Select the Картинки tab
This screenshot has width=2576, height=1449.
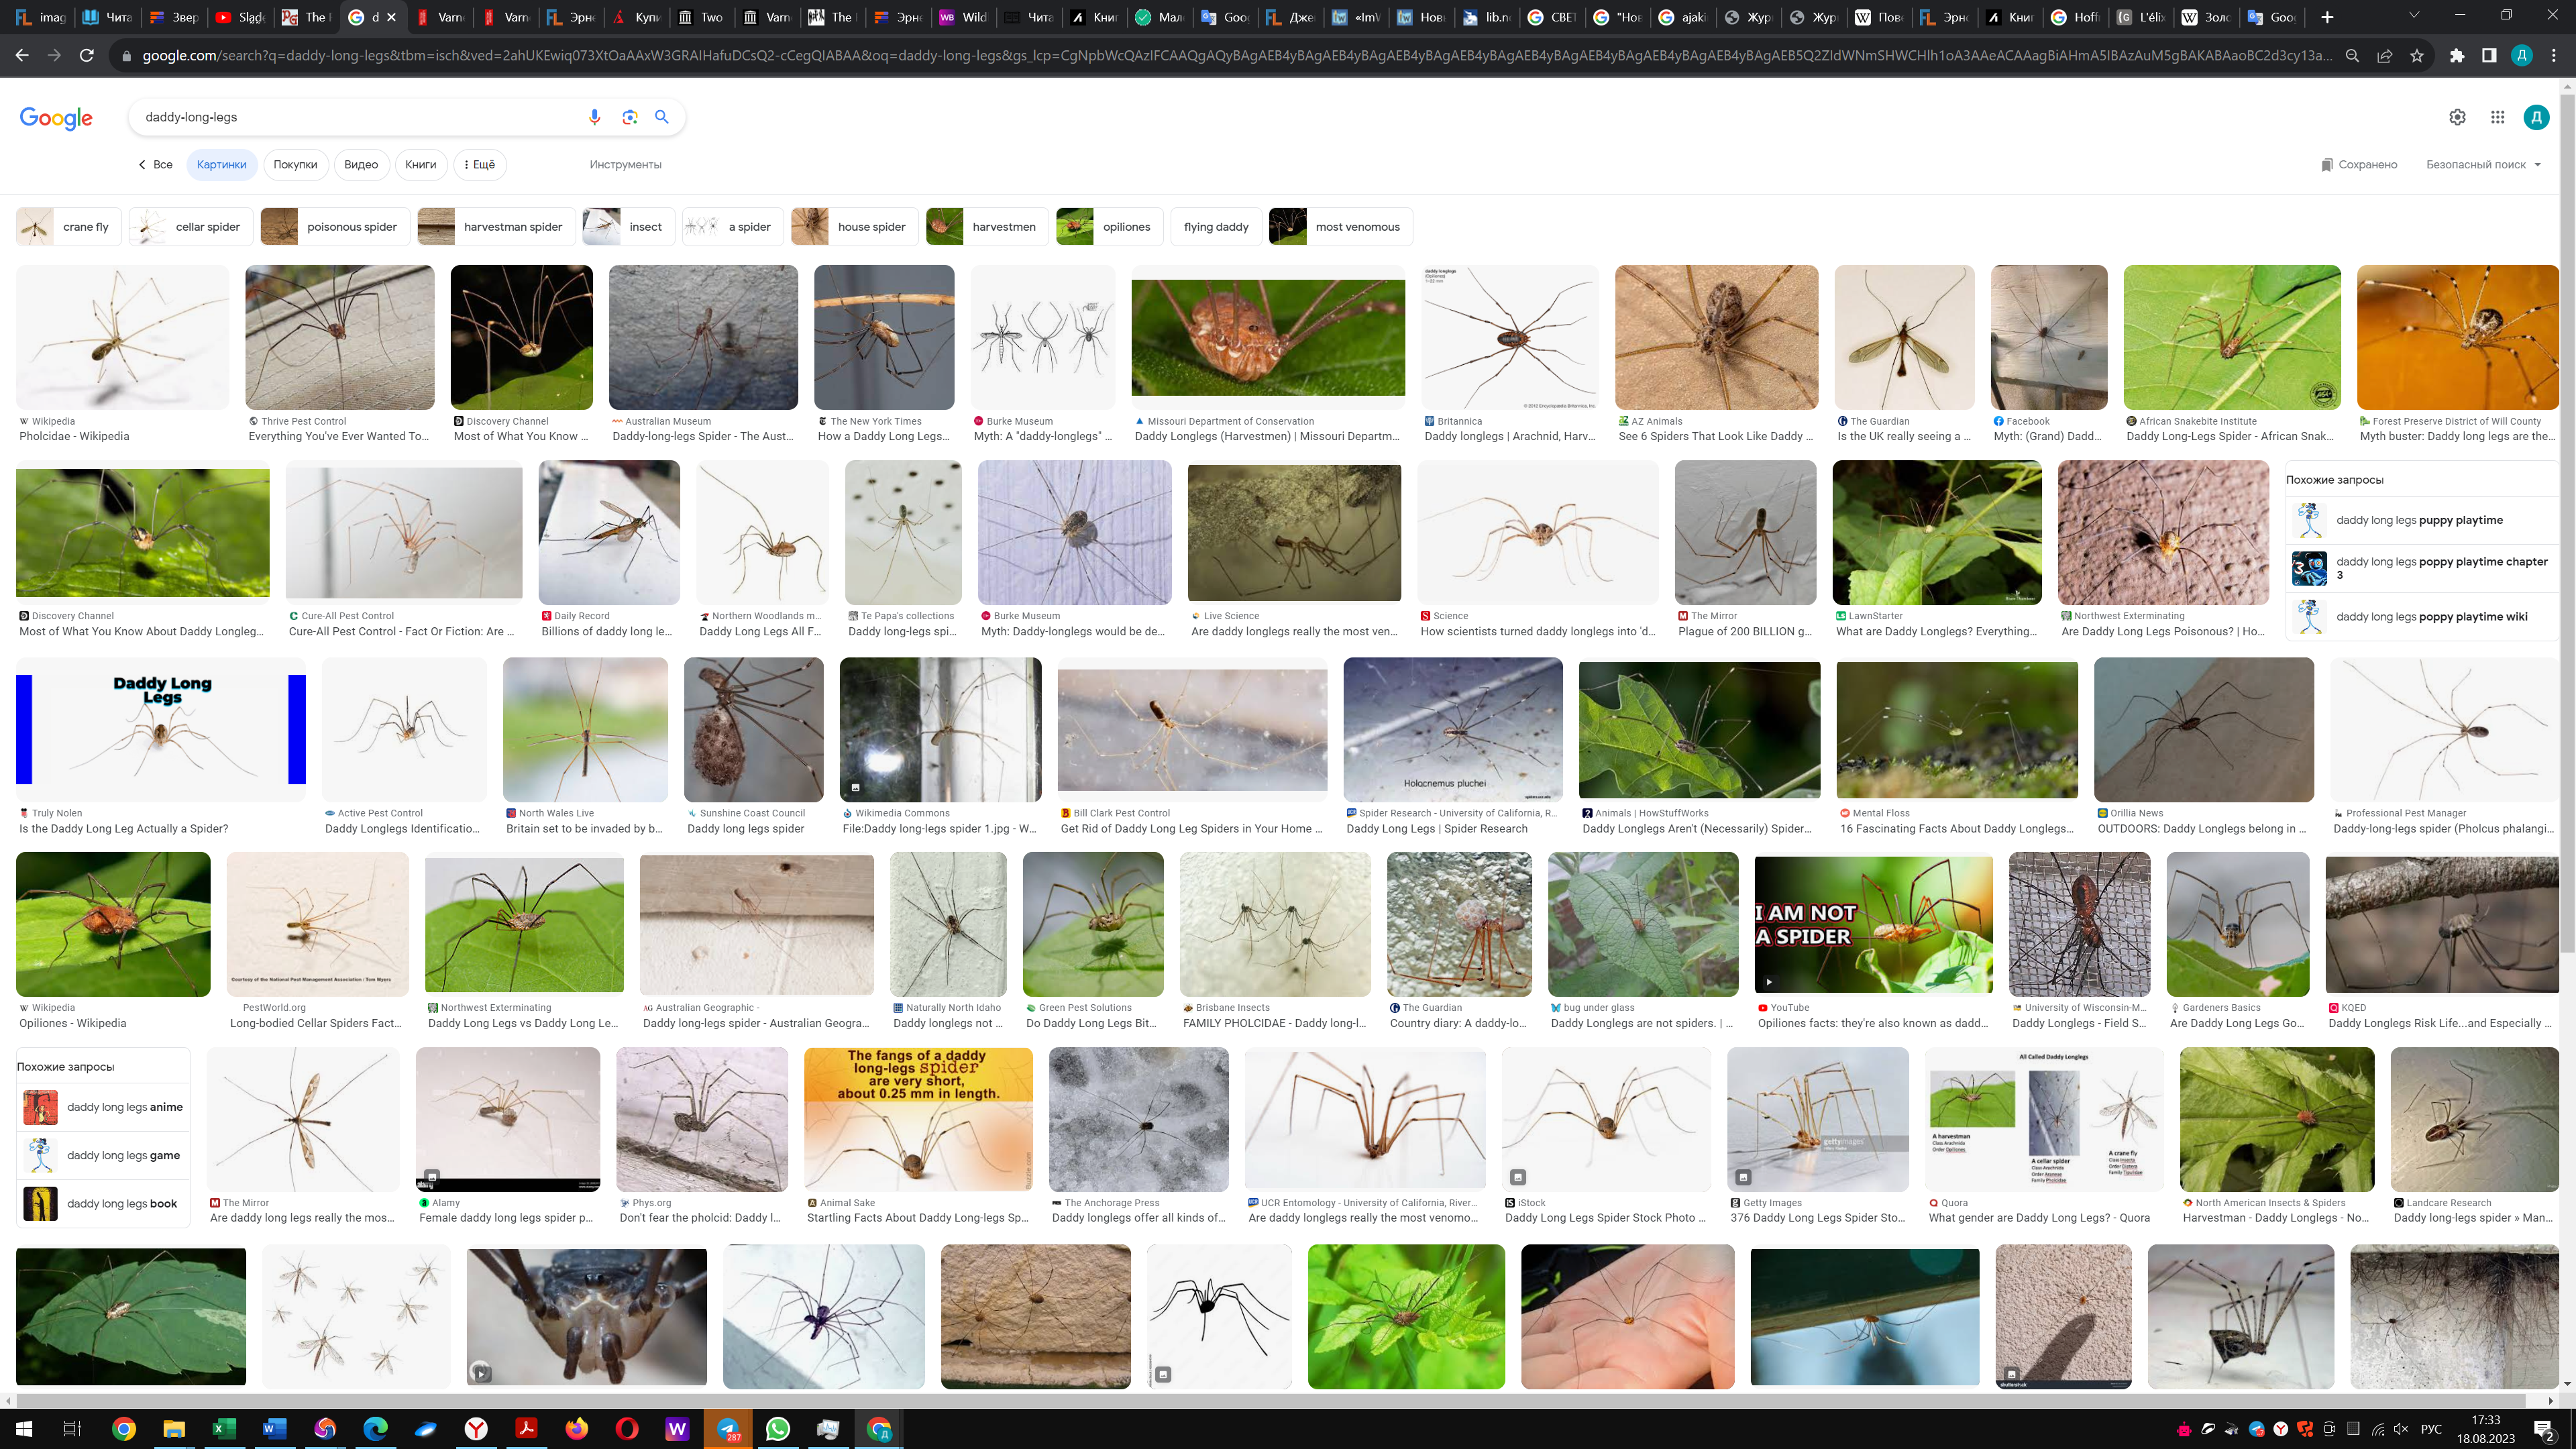[222, 164]
